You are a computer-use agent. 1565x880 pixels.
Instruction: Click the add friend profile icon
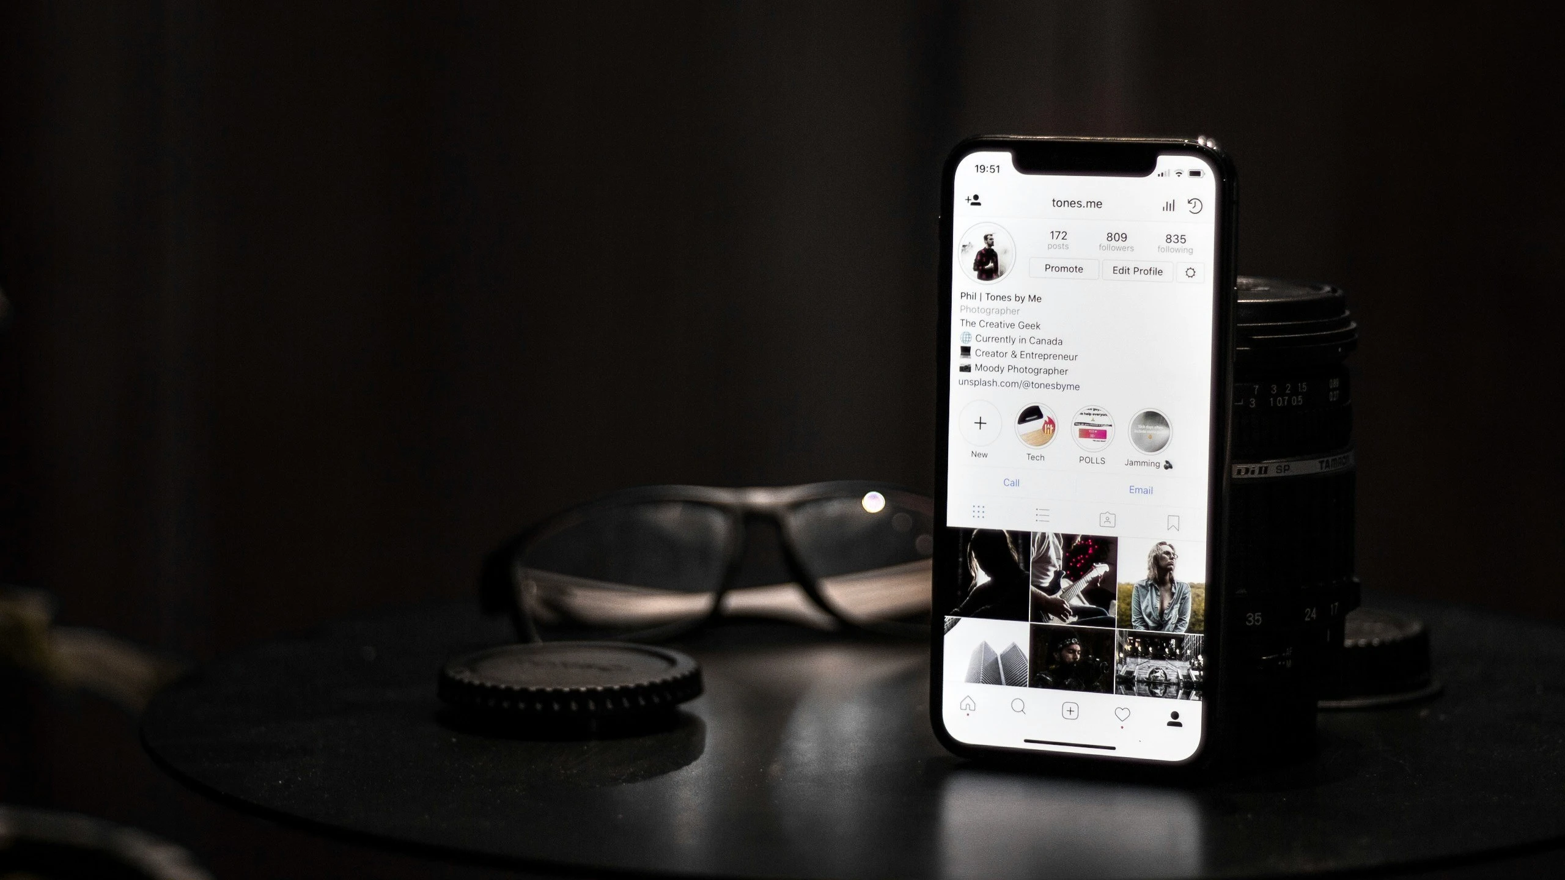(973, 201)
